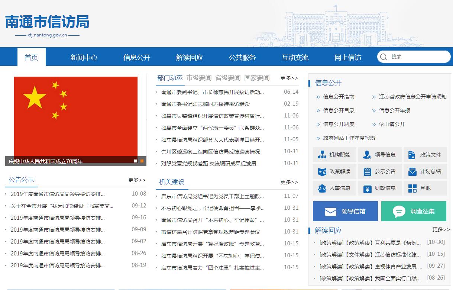Screen dimensions: 453x290
Task: Switch to the 市级要闻 tab
Action: [x=199, y=78]
